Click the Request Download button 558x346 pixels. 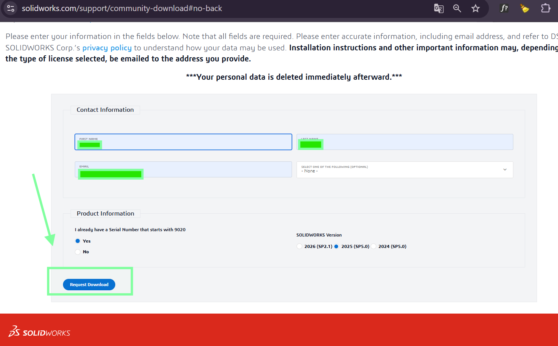coord(89,285)
